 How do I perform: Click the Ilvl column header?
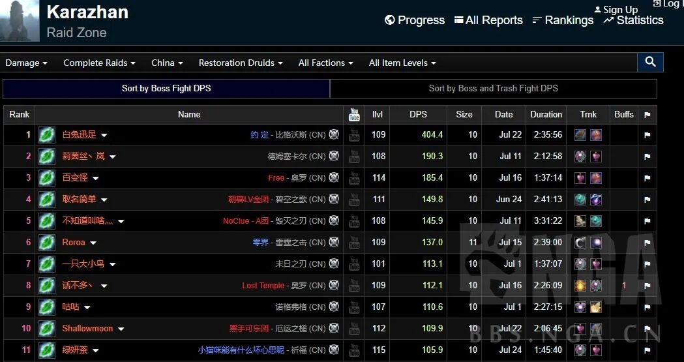pyautogui.click(x=378, y=114)
